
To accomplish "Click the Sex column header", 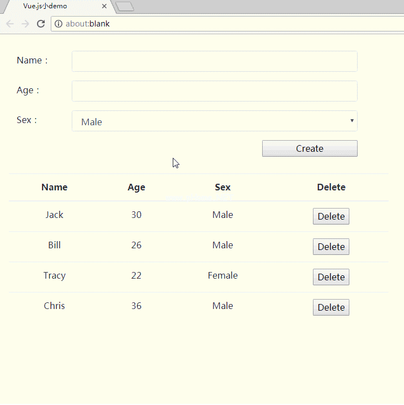I will [222, 187].
